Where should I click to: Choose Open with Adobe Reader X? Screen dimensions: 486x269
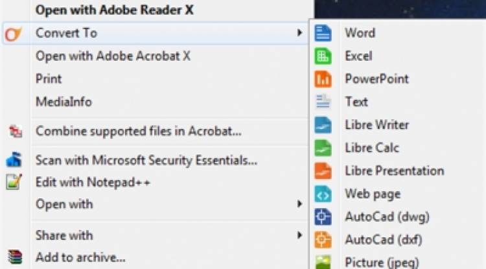(114, 10)
